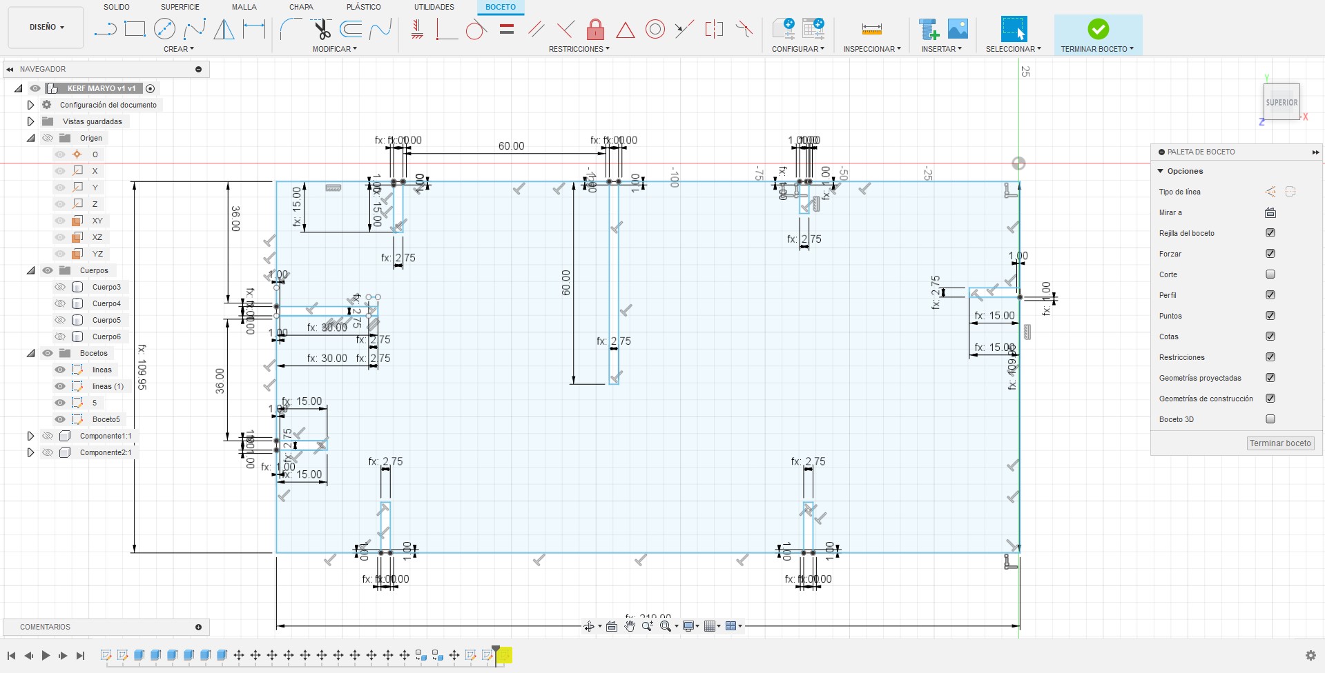Screen dimensions: 1325x673
Task: Toggle the Restricciones checkbox in palette
Action: click(1270, 357)
